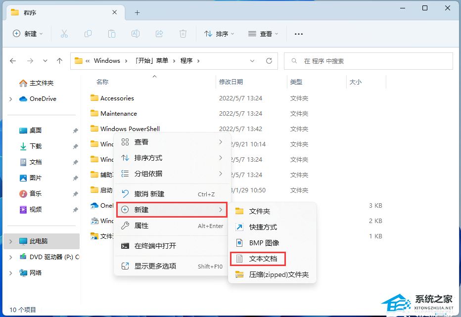Expand the 此电脑 tree node chevron
Viewport: 461px width, 317px height.
coord(11,241)
